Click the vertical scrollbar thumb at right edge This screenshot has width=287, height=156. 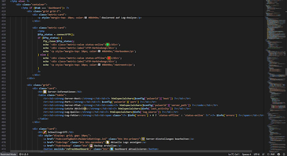[x=286, y=72]
